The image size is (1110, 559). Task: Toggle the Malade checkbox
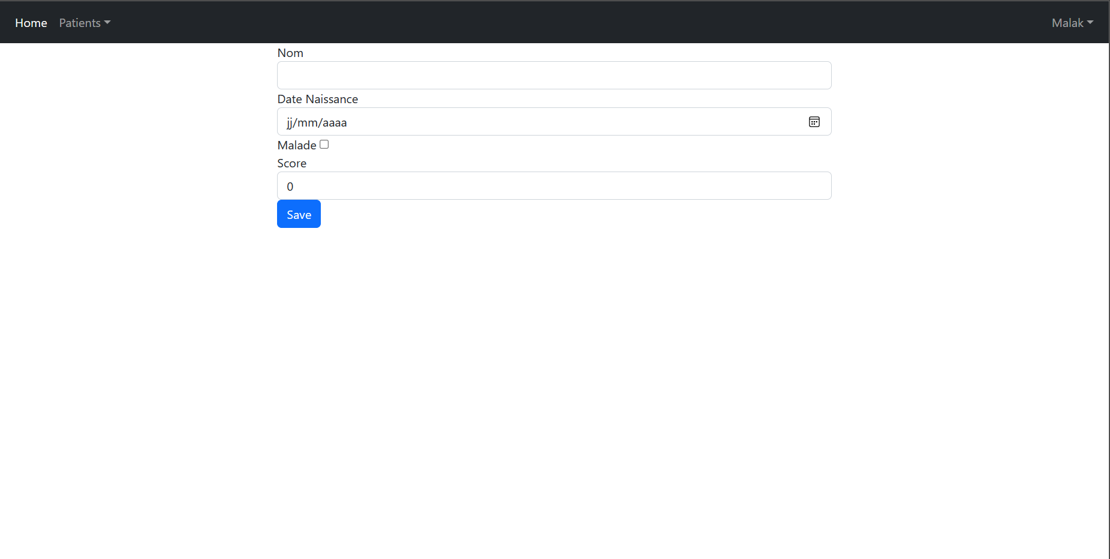tap(324, 144)
